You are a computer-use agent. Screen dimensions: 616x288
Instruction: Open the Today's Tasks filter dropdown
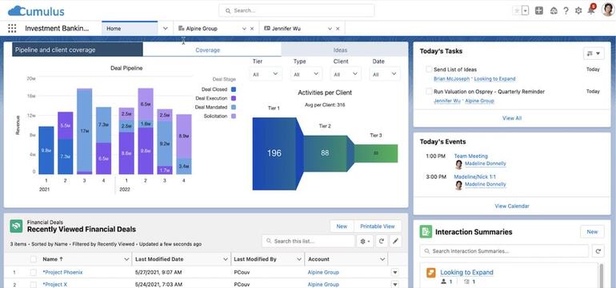coord(594,53)
